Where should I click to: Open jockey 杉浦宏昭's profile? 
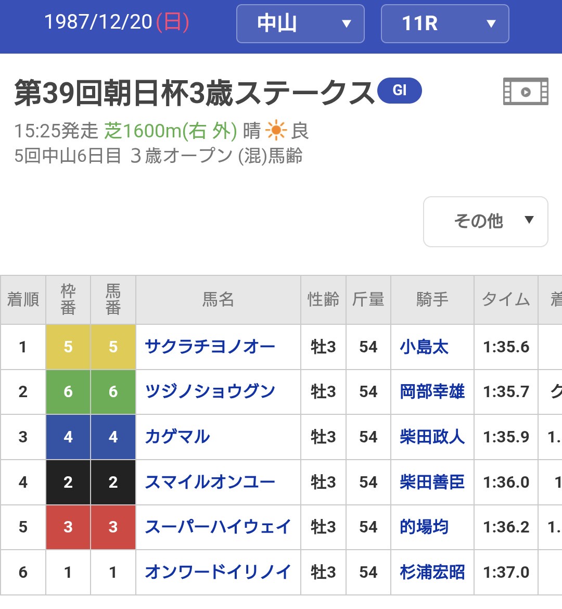pos(432,572)
